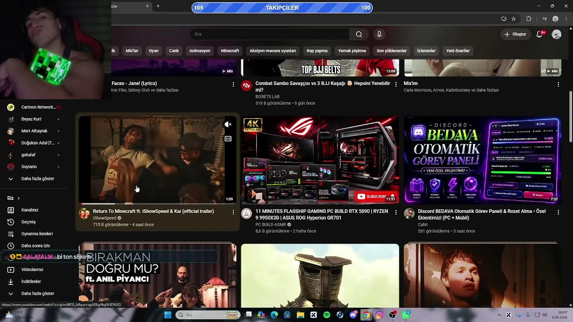Select the İzlenenler filter chip

[x=426, y=51]
